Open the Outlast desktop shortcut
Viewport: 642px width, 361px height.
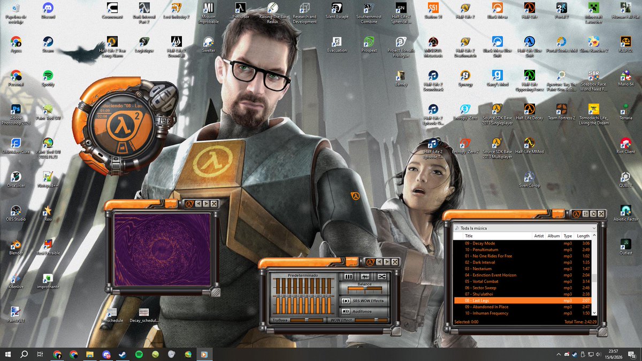point(625,247)
